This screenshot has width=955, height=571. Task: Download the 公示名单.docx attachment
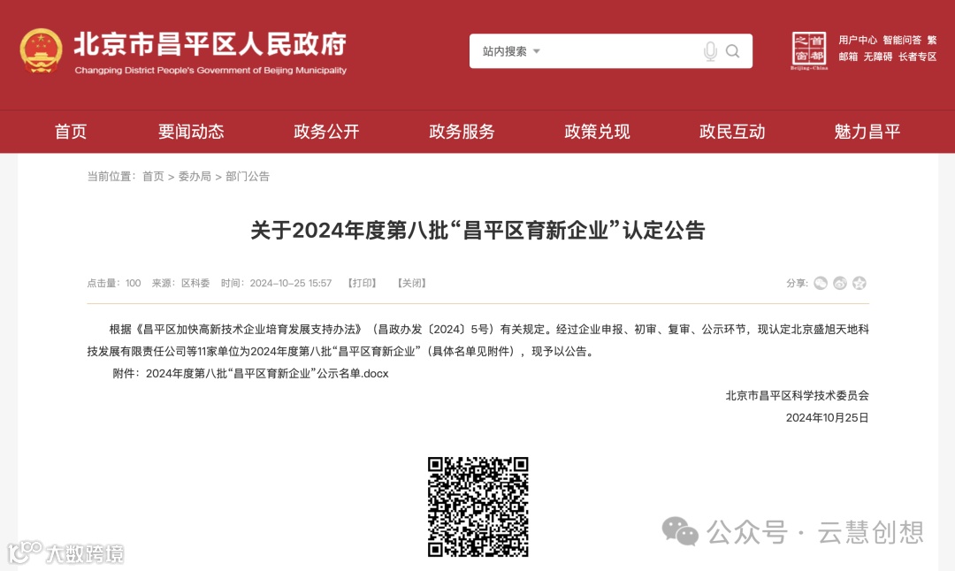(x=267, y=374)
